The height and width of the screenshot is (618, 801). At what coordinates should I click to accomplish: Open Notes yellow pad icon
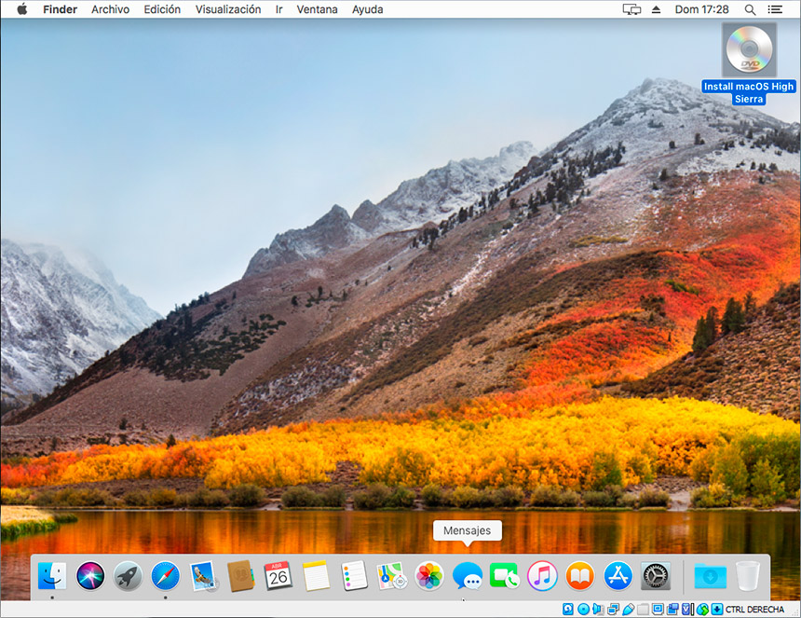click(316, 575)
